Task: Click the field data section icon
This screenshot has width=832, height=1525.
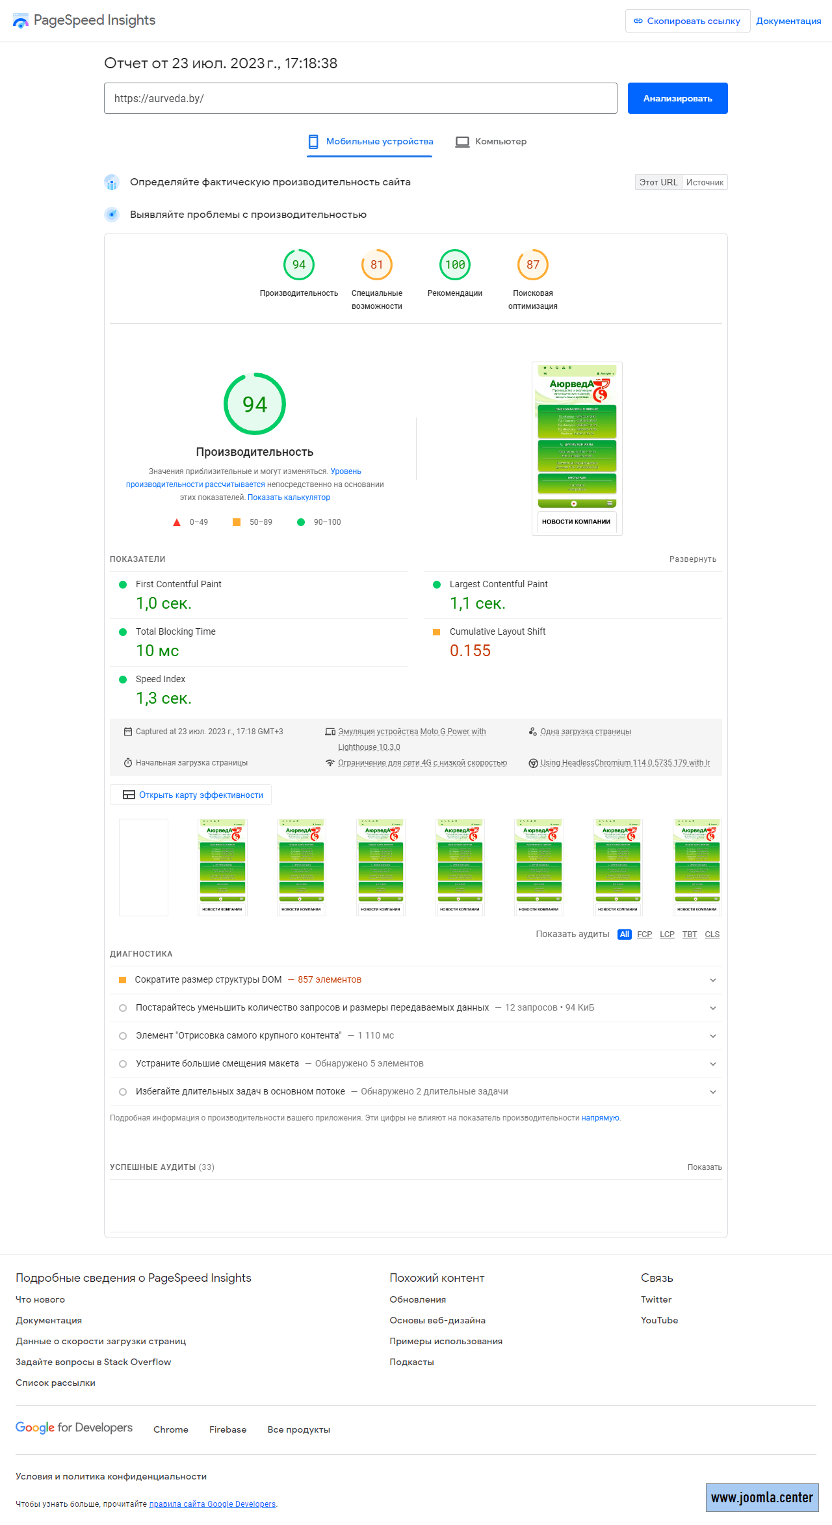Action: click(112, 183)
